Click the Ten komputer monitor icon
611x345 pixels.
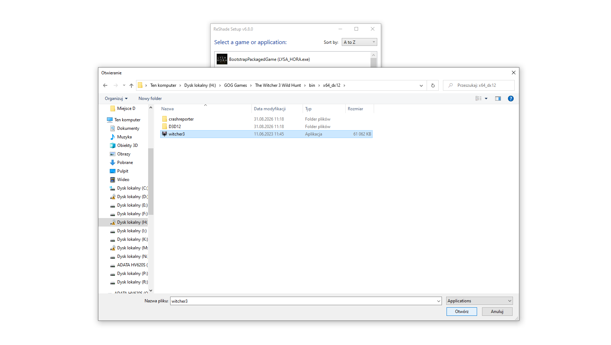[110, 120]
